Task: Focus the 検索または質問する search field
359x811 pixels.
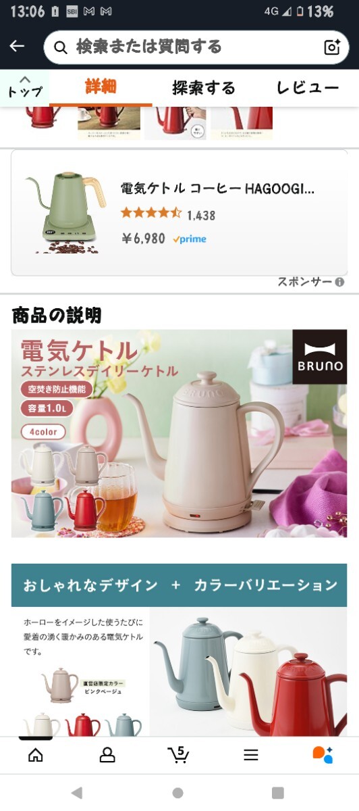Action: tap(196, 47)
